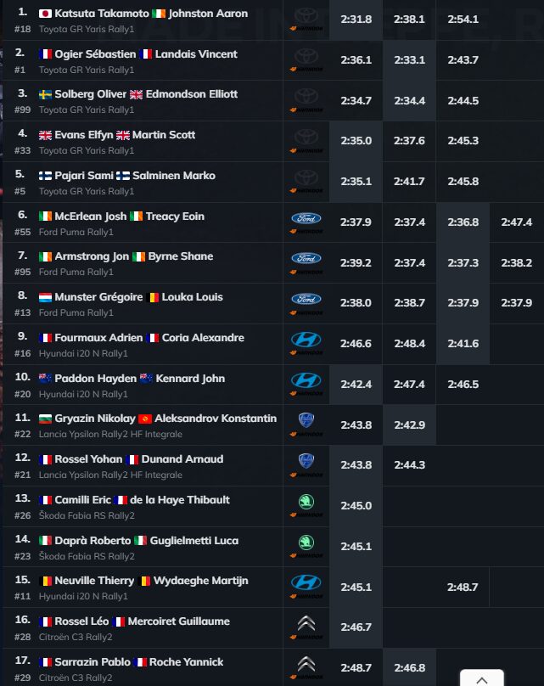Click the Swedish flag beside Solberg Oliver

(x=46, y=94)
